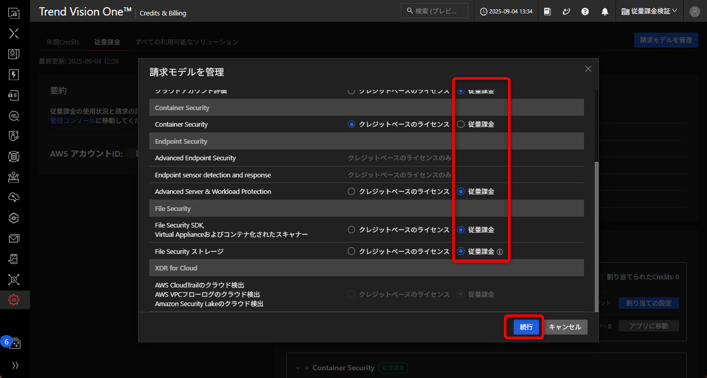707x378 pixels.
Task: Open the help question mark icon
Action: pyautogui.click(x=585, y=11)
